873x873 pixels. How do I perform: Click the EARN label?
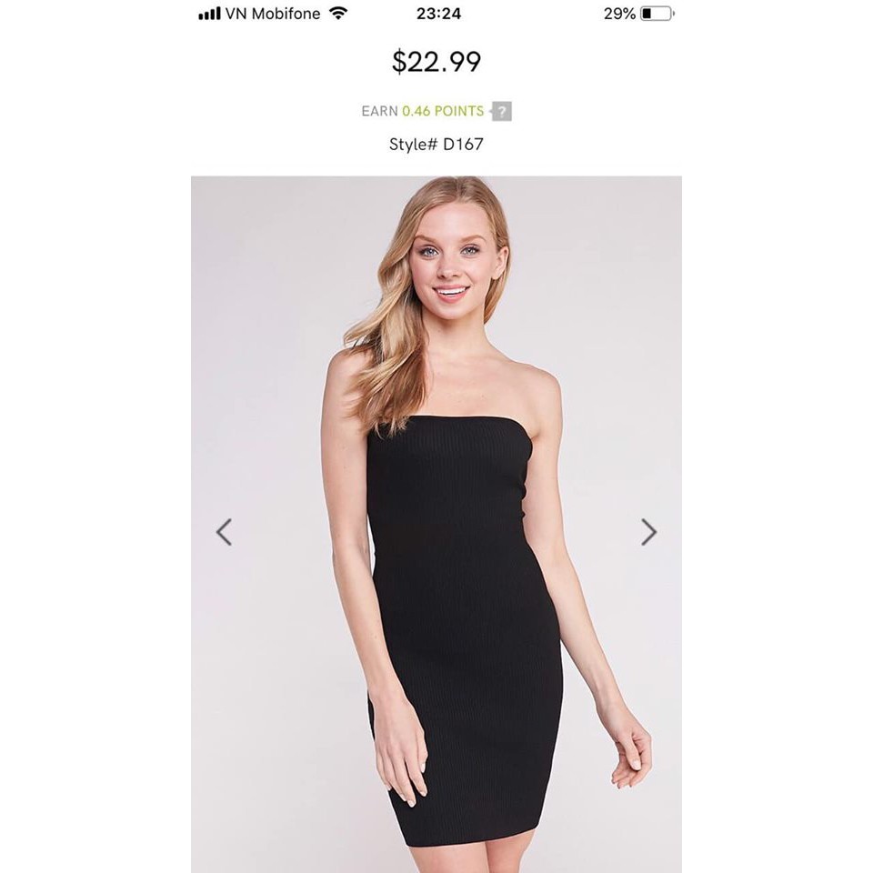tap(380, 111)
